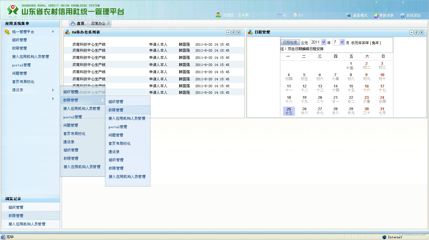Screen dimensions: 429x240
Task: Click the monitor icon for 桌面模式
Action: coord(349,16)
